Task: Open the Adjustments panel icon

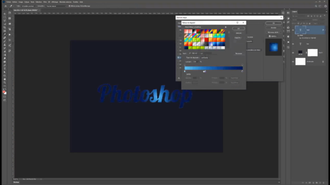Action: [x=288, y=18]
